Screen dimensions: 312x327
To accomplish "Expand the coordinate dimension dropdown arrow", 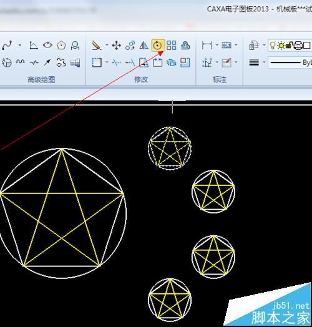I will coord(217,62).
